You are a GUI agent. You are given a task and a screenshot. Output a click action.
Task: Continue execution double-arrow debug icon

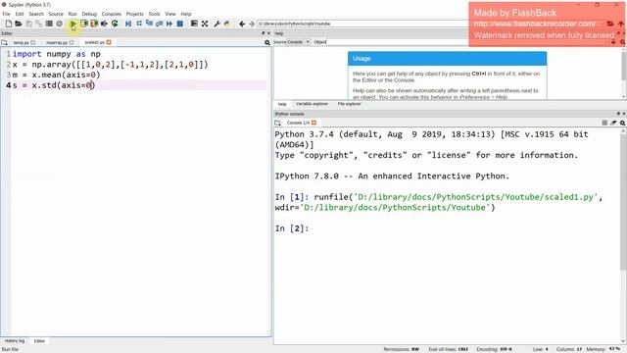[x=169, y=24]
